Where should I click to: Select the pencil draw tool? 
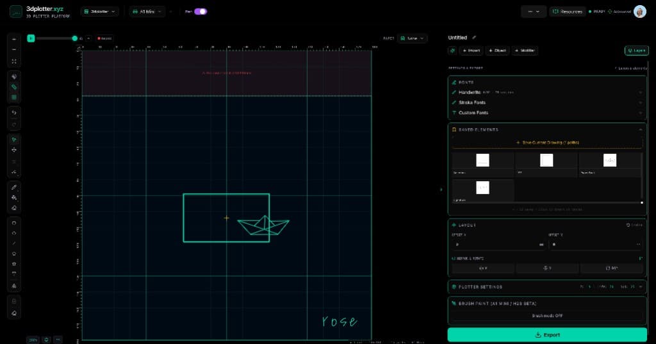point(14,187)
